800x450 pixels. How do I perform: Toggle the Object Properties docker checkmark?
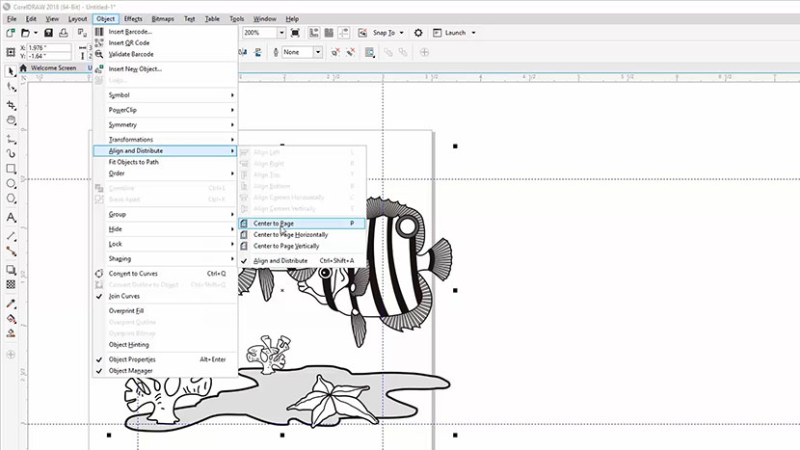(x=132, y=359)
